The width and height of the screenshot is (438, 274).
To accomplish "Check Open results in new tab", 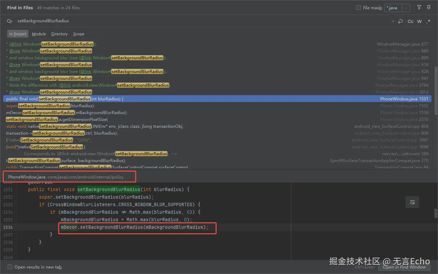I will tap(10, 267).
